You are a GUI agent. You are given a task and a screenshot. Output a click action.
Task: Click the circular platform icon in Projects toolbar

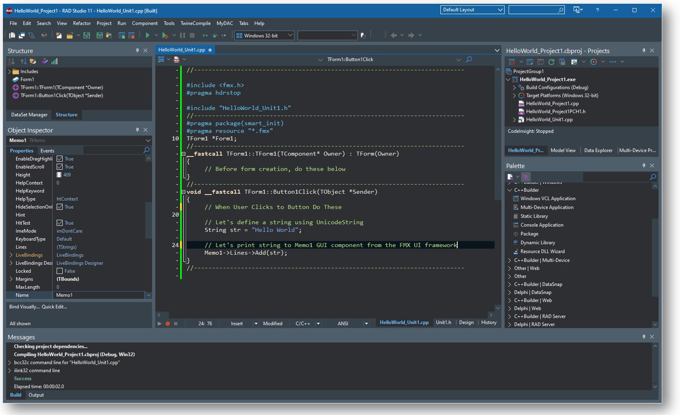click(593, 62)
